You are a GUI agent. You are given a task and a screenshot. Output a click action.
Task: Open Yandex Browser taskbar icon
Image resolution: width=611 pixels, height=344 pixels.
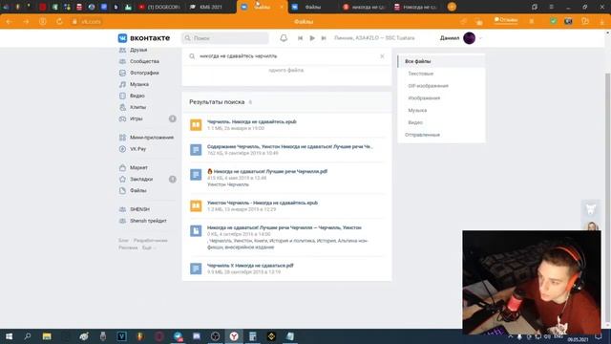click(234, 336)
